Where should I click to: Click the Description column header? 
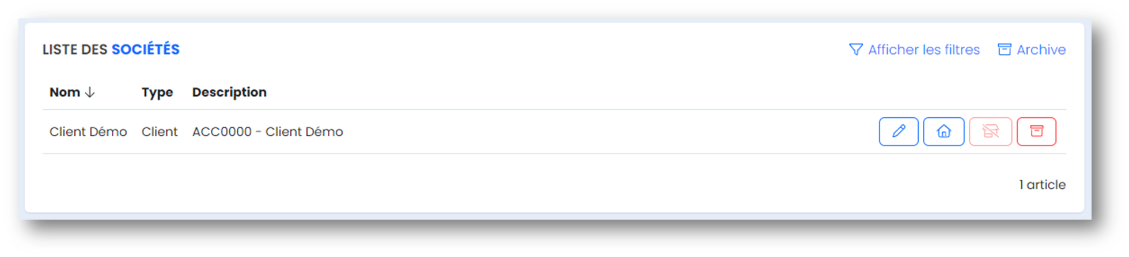coord(229,93)
